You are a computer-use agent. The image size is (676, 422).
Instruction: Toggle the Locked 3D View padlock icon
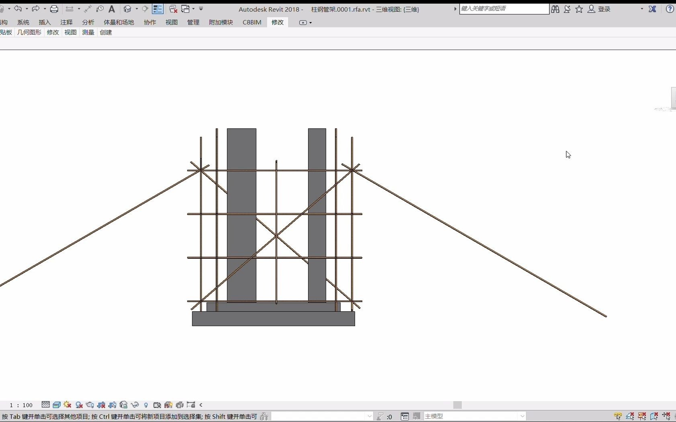coord(123,405)
